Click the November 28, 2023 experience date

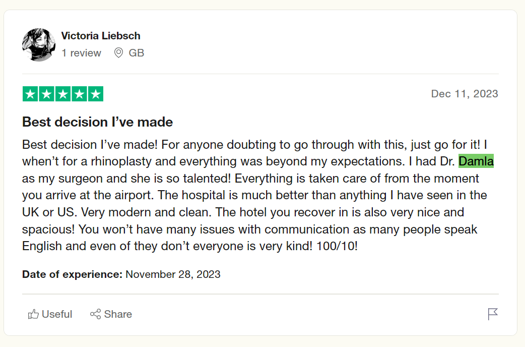173,275
